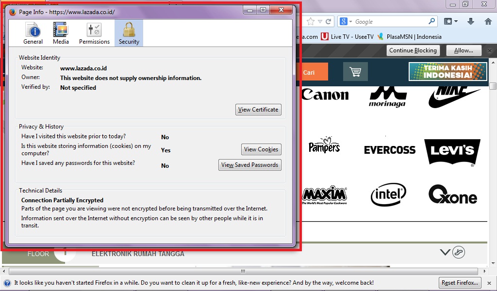Click the search magnifier icon
Screen dimensions: 497x291
(x=431, y=21)
